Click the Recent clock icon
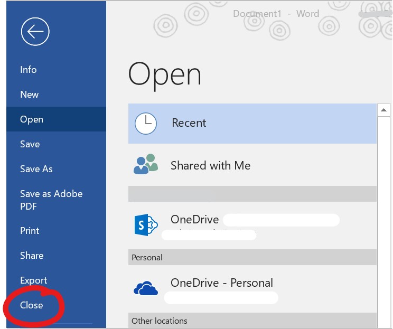 click(146, 123)
